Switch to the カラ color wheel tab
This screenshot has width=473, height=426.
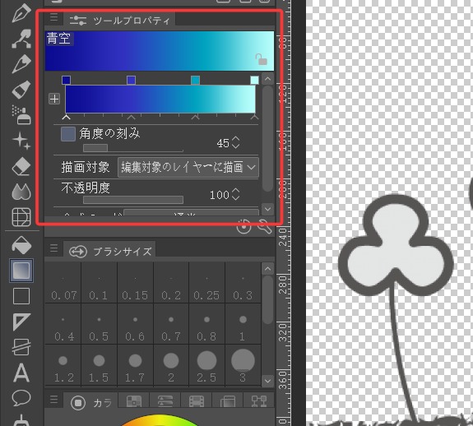[90, 403]
